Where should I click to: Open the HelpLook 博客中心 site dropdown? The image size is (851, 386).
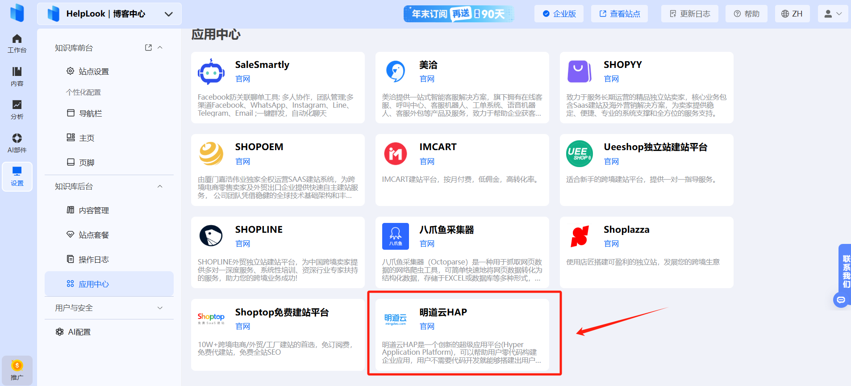[x=109, y=14]
